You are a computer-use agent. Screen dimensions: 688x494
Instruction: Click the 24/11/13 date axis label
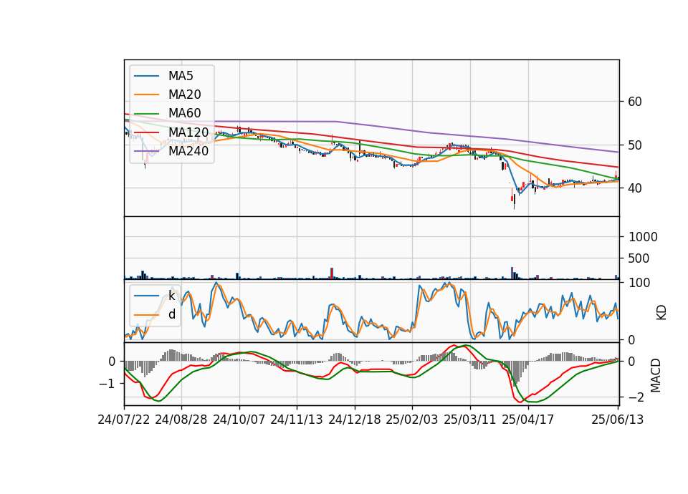[x=297, y=420]
